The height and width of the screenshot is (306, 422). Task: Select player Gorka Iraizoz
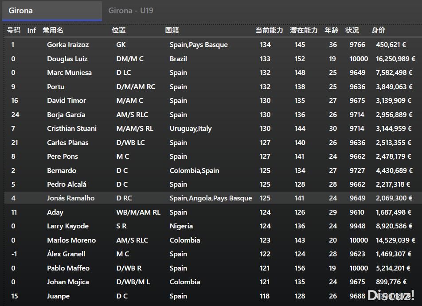pos(68,45)
